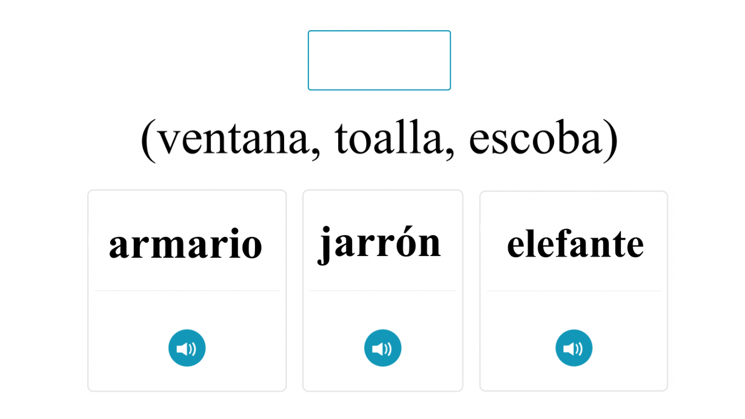745x419 pixels.
Task: Click the bold elefante text
Action: pyautogui.click(x=575, y=243)
